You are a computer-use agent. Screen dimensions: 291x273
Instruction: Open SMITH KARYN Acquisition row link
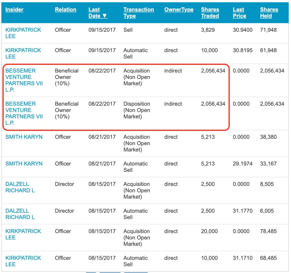(x=24, y=137)
